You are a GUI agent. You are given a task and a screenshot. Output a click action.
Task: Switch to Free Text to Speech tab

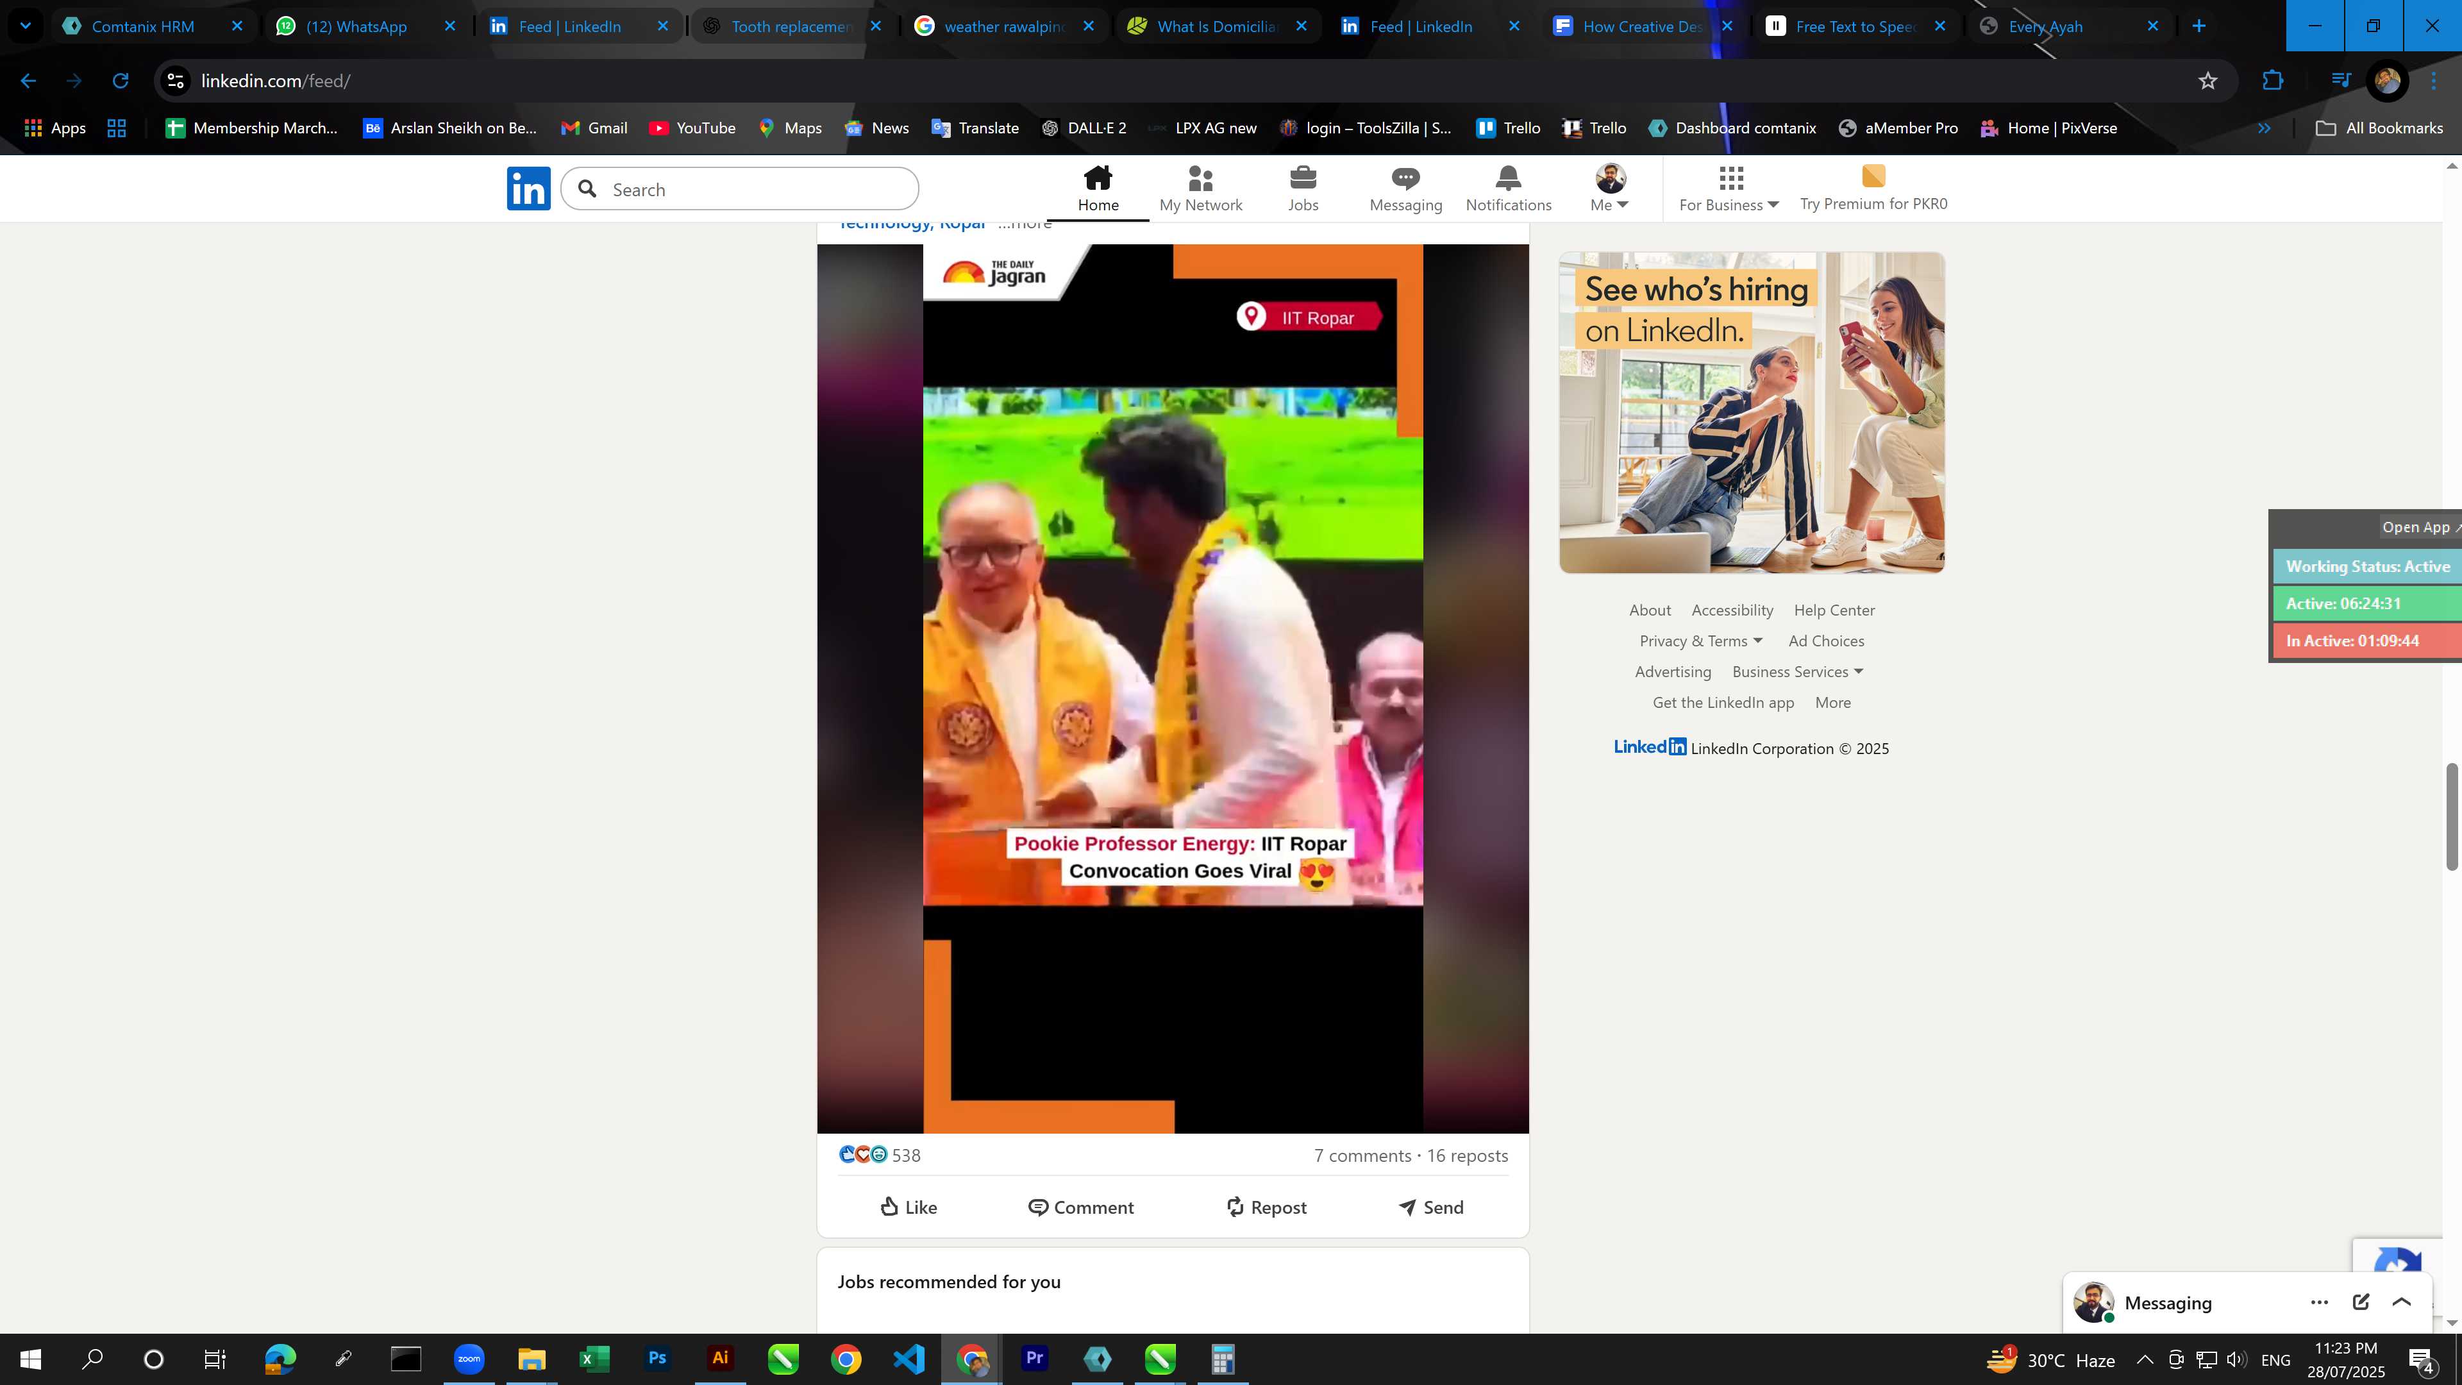1854,26
